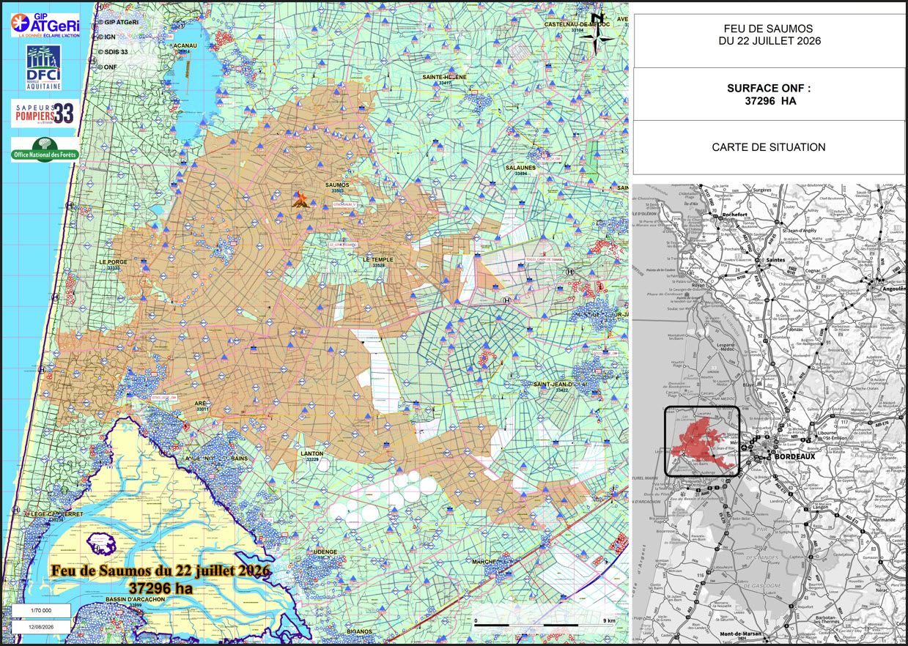Click postal code 33528 under Le Temple

378,265
